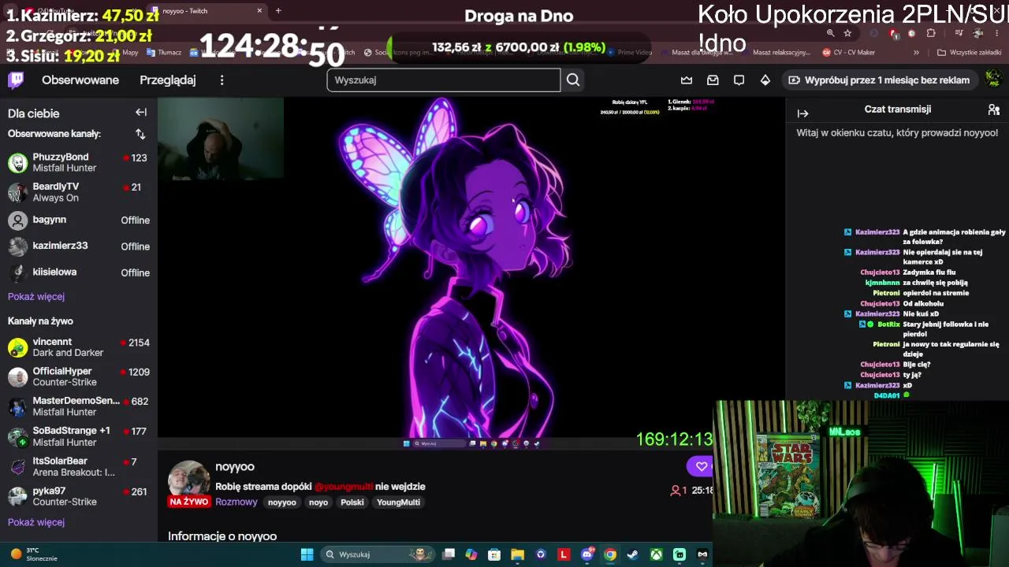Screen dimensions: 1009x567
Task: Open the Windows Start menu
Action: click(x=307, y=554)
